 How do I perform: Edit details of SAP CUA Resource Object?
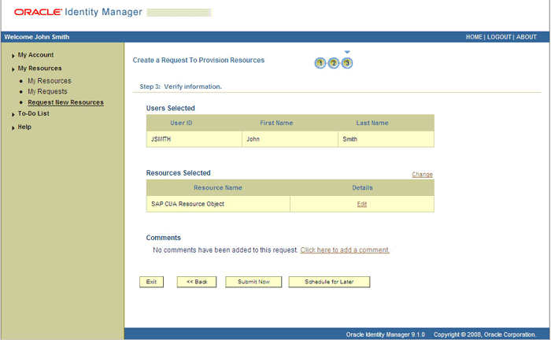(362, 204)
